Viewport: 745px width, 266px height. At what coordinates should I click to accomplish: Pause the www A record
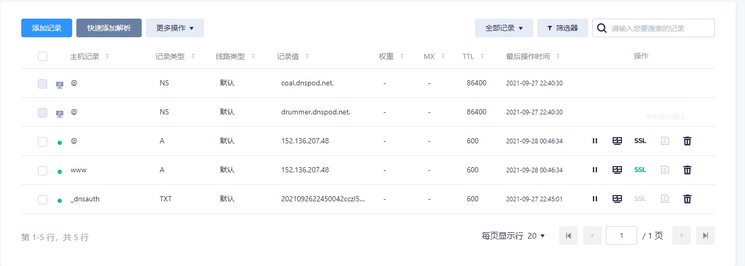(595, 170)
